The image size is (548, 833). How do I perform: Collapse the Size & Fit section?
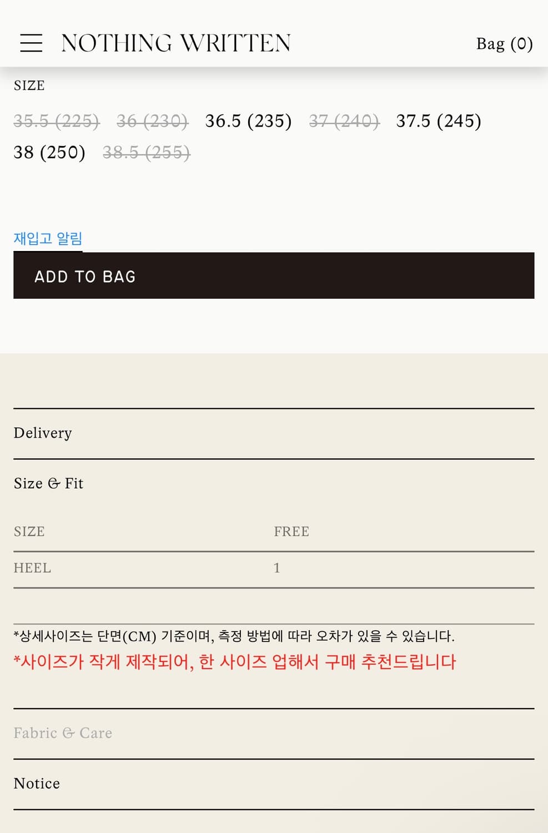(48, 484)
